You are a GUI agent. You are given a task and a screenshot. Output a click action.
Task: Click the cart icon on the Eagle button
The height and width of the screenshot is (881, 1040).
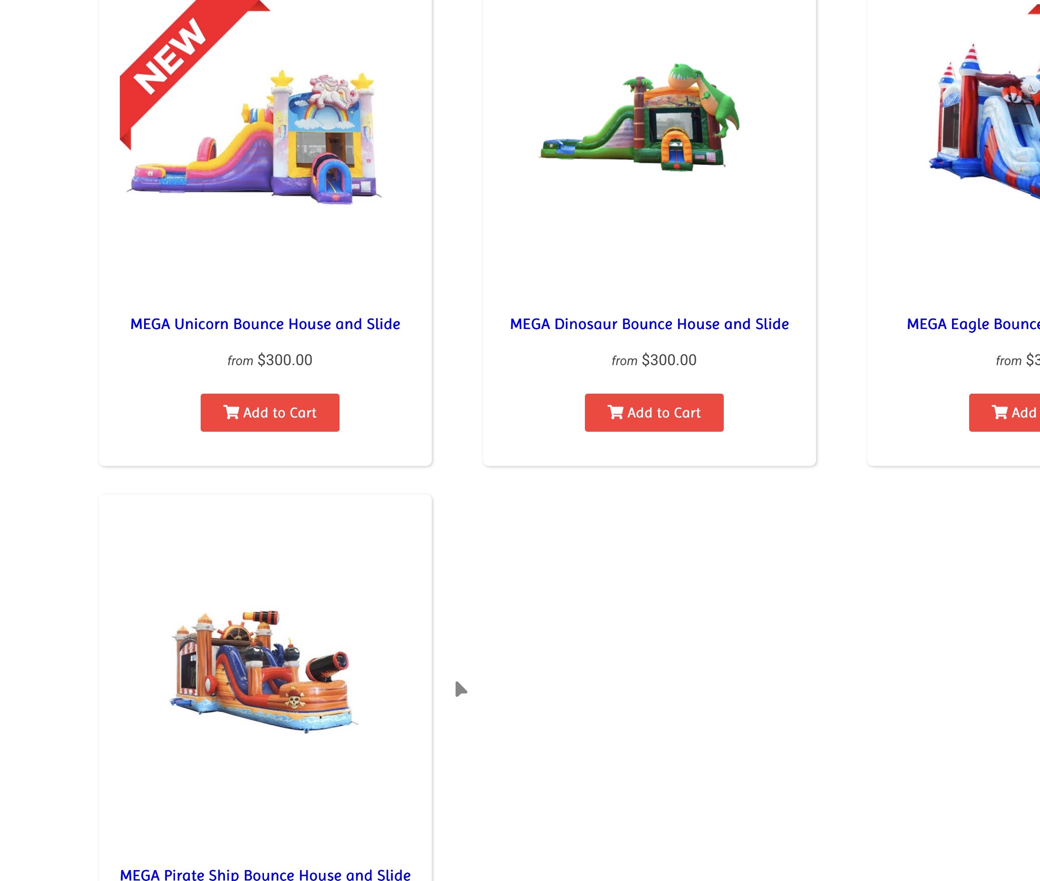tap(999, 412)
